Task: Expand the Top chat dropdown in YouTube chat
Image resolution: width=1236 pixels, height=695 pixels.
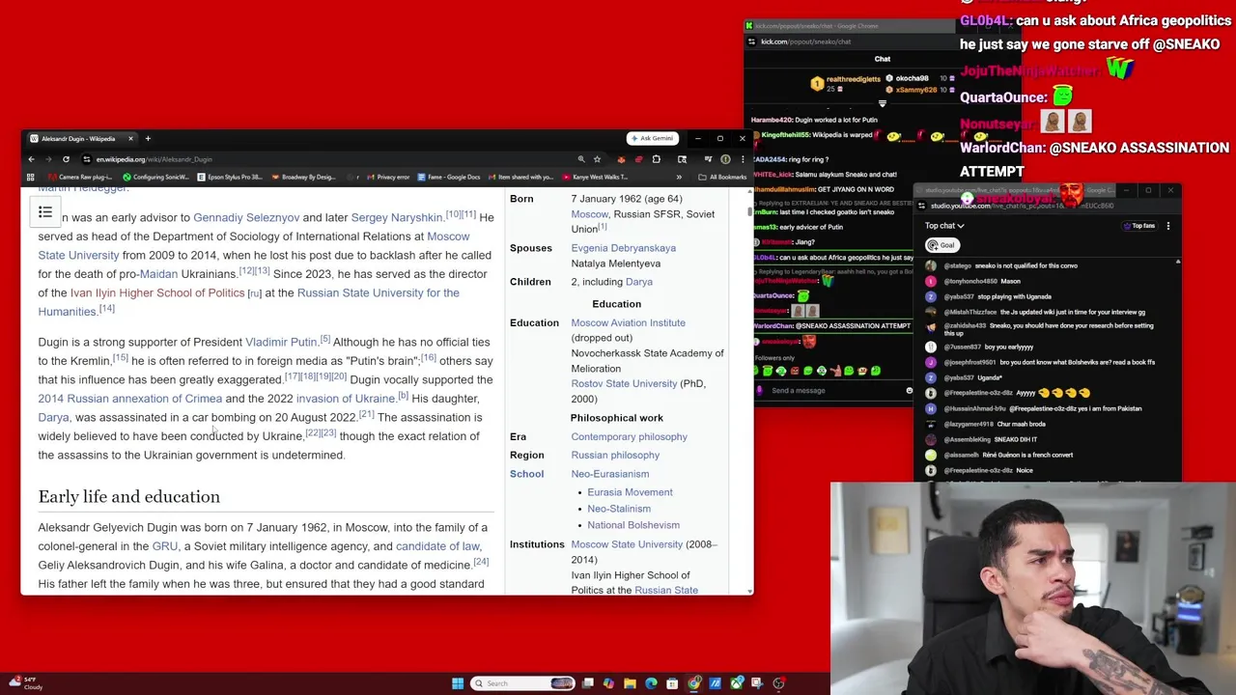Action: tap(944, 226)
